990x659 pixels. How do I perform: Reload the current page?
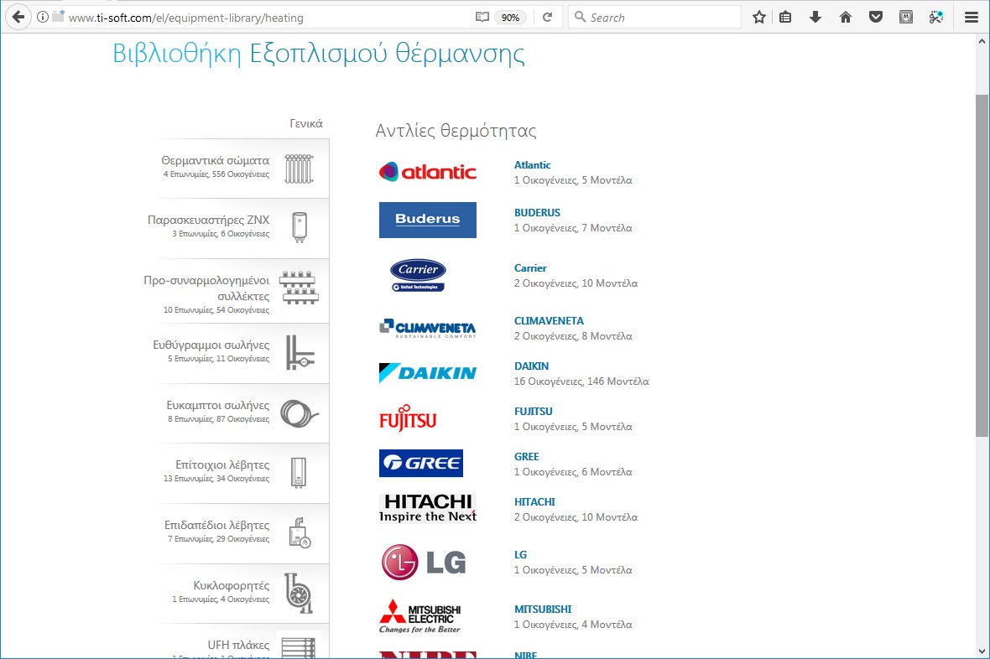click(548, 16)
